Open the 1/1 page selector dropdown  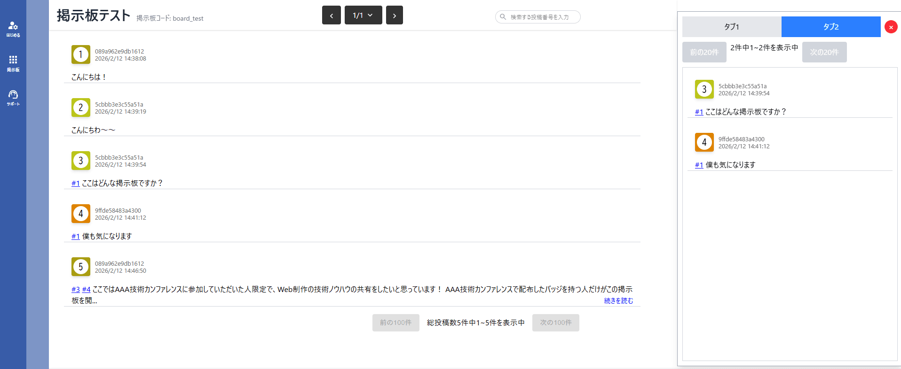(364, 15)
